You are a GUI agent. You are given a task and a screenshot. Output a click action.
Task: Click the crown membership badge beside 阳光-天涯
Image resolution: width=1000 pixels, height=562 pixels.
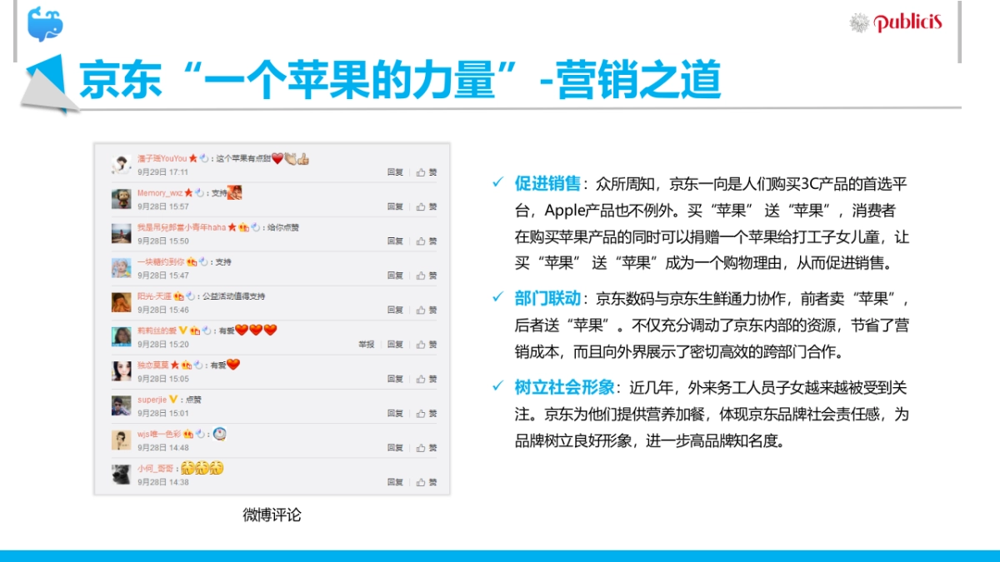(x=178, y=296)
